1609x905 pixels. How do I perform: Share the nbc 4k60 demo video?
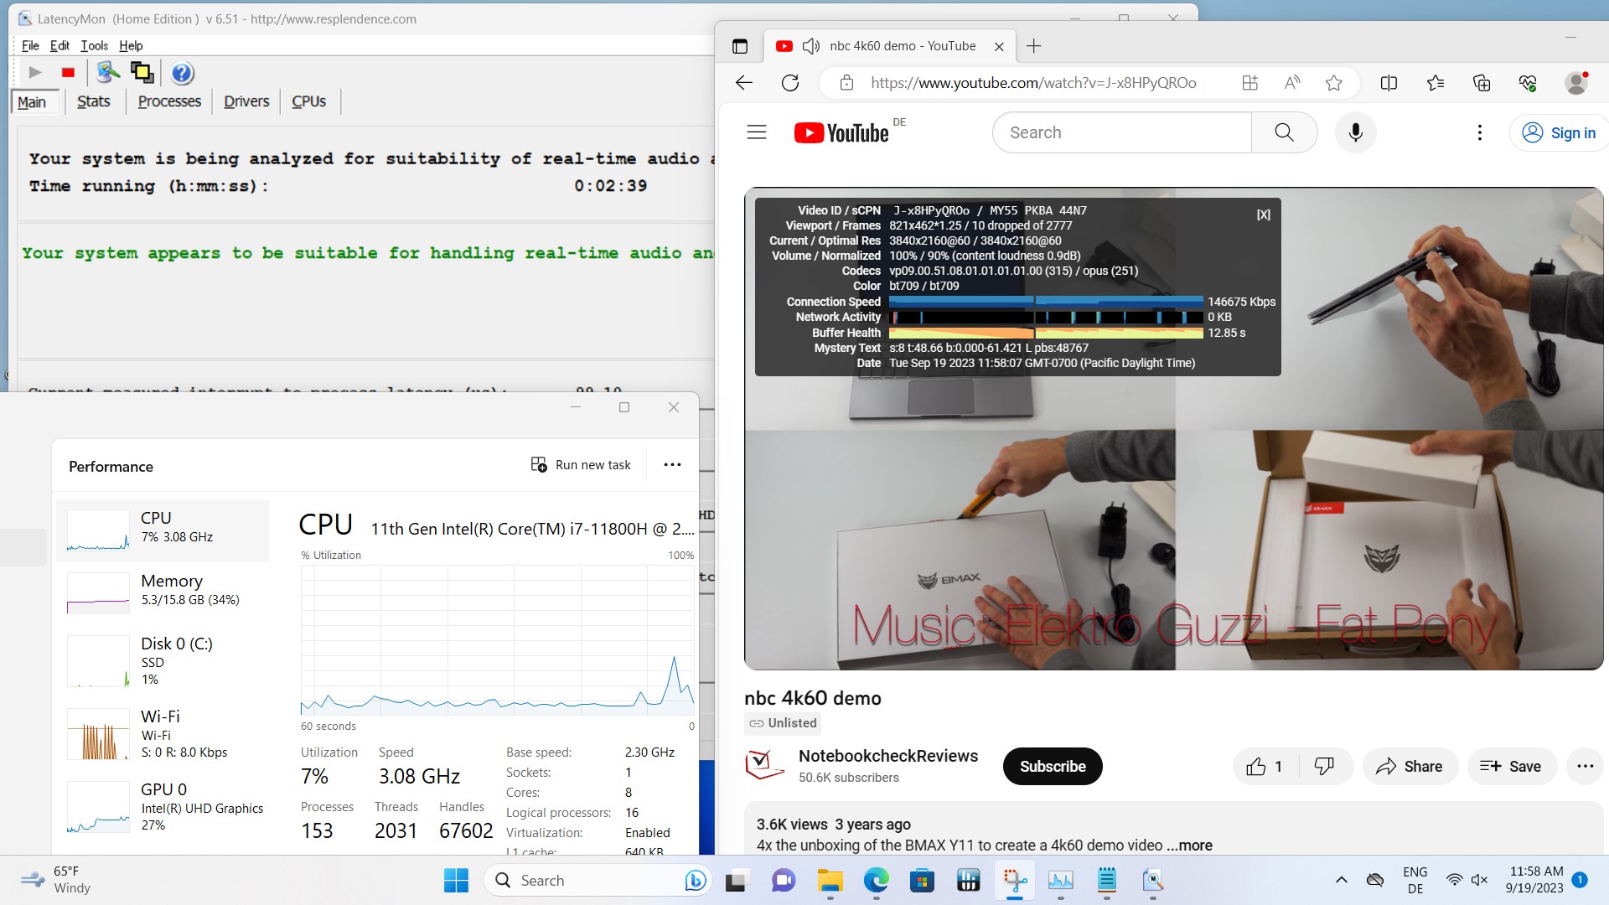pos(1410,766)
